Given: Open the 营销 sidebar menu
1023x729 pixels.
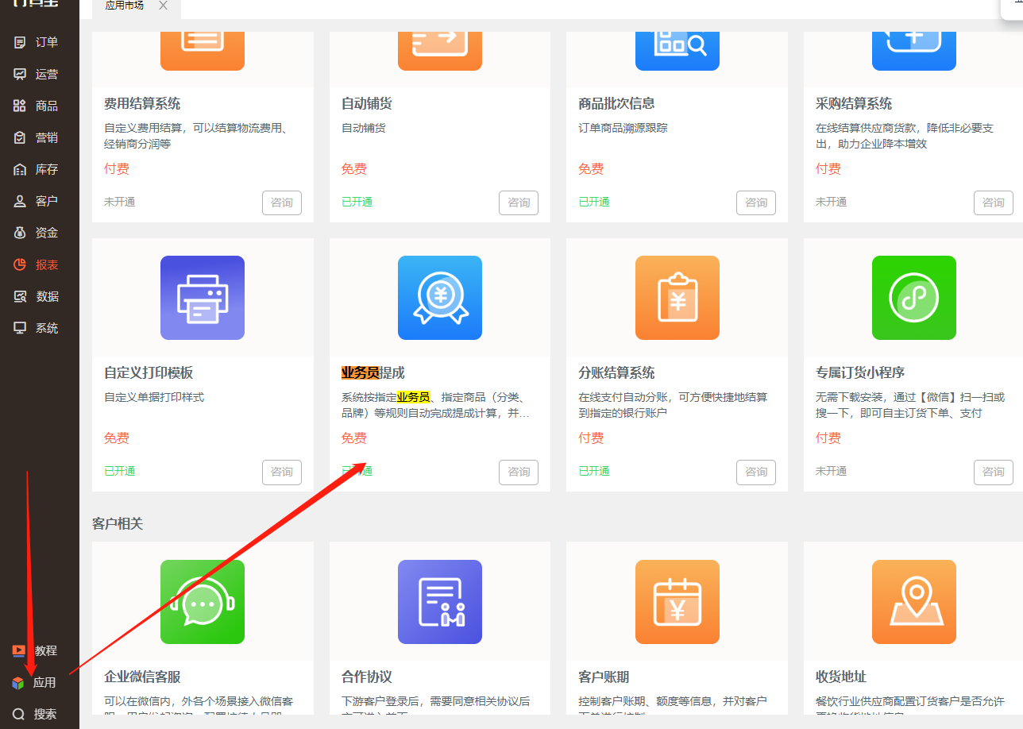Looking at the screenshot, I should click(x=37, y=137).
